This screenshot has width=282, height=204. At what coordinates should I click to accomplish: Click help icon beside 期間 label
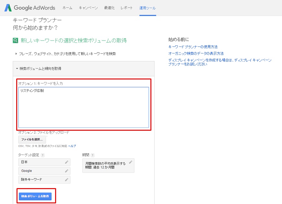pyautogui.click(x=92, y=155)
